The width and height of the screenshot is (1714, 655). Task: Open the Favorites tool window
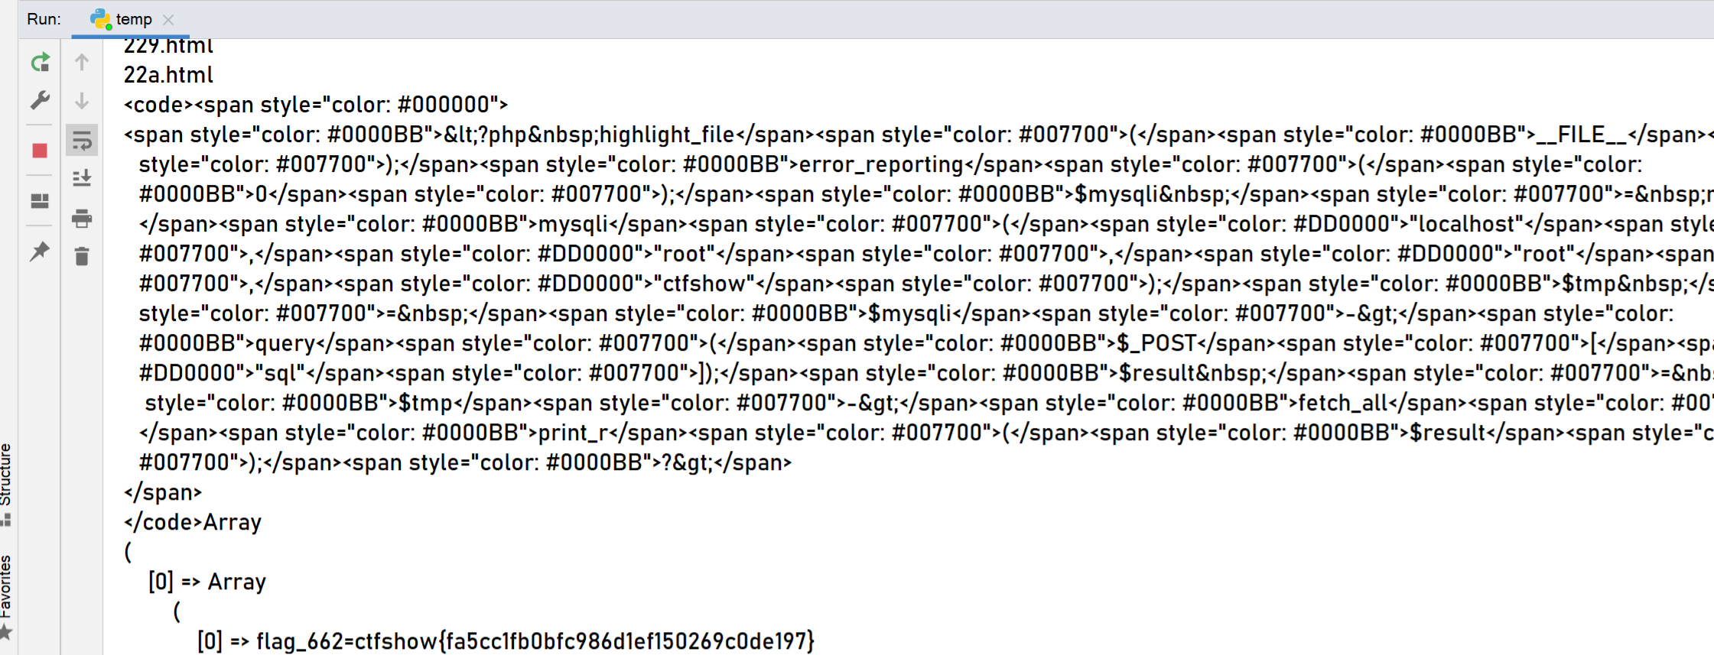7,596
